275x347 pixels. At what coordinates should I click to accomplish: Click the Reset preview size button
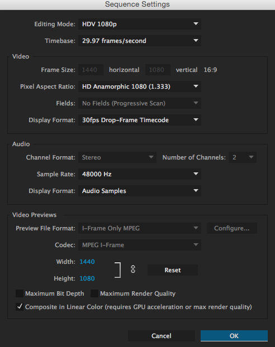coord(173,270)
